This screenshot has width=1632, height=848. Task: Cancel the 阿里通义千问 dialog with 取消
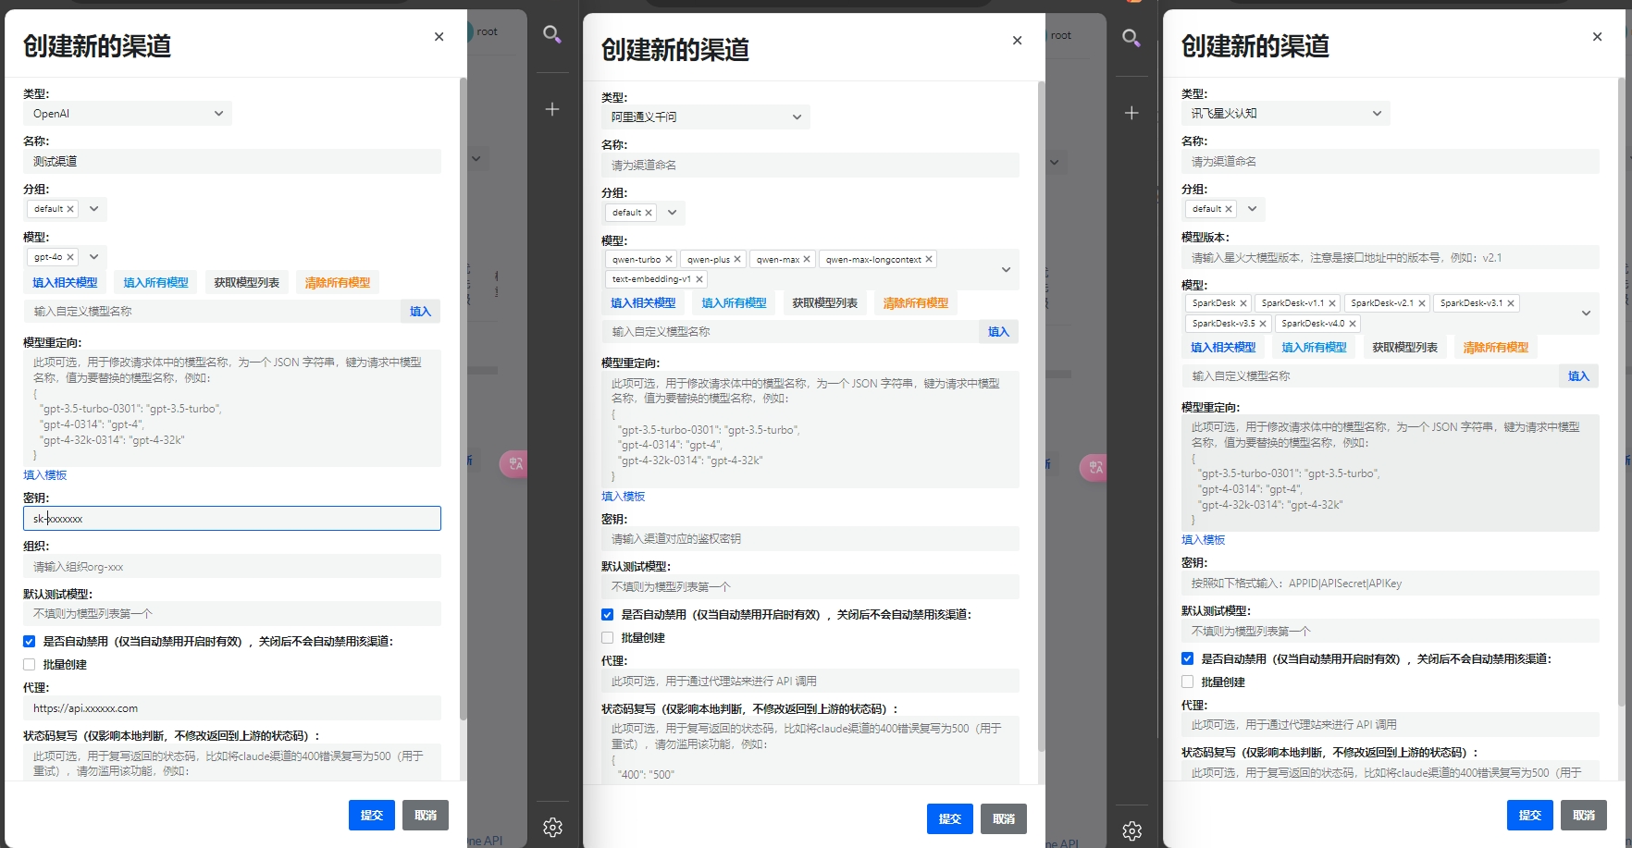[1004, 819]
